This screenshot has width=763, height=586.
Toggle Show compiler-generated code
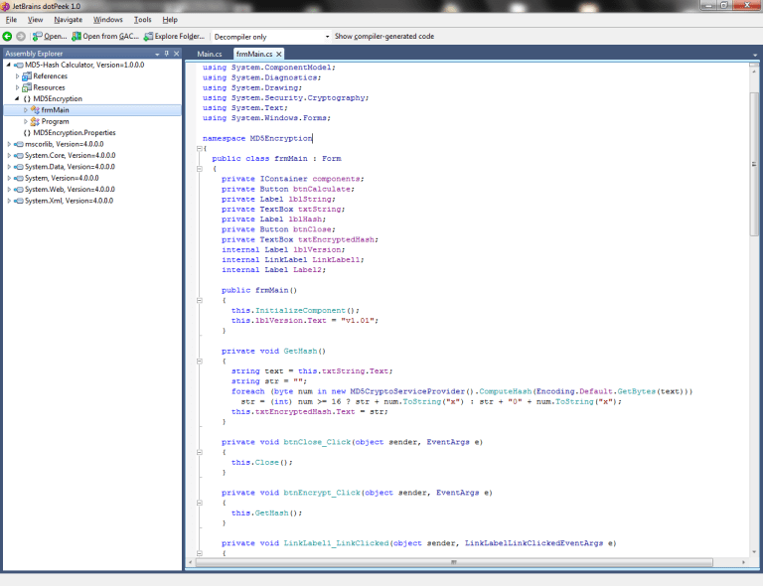[384, 36]
